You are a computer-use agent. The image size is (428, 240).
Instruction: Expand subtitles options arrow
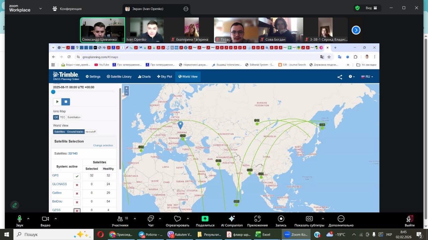click(323, 219)
